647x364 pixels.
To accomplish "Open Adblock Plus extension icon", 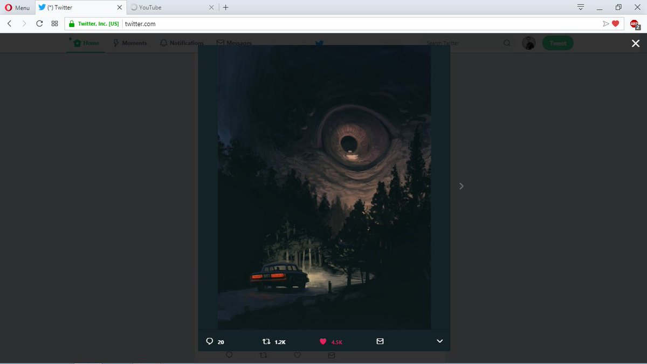I will tap(635, 24).
